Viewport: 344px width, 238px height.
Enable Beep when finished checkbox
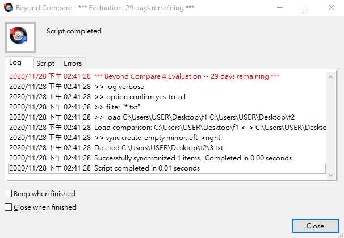click(9, 194)
